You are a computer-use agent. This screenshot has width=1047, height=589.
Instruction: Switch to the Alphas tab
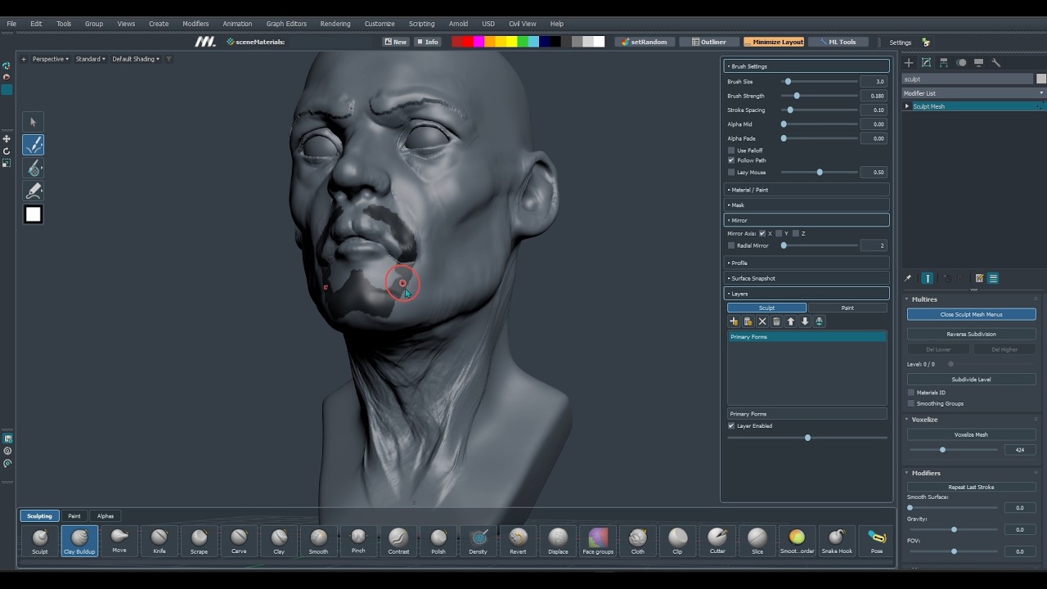(x=106, y=516)
